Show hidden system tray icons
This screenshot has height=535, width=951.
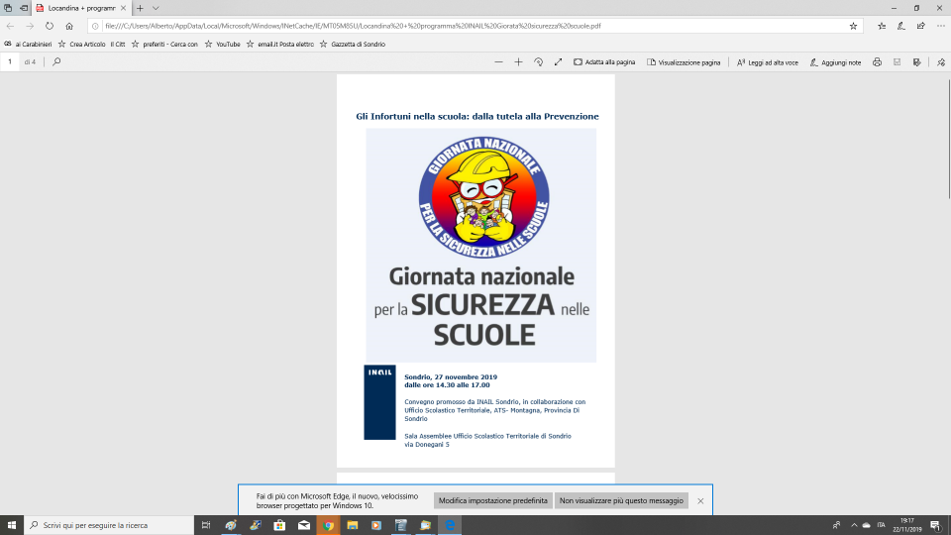[x=854, y=525]
